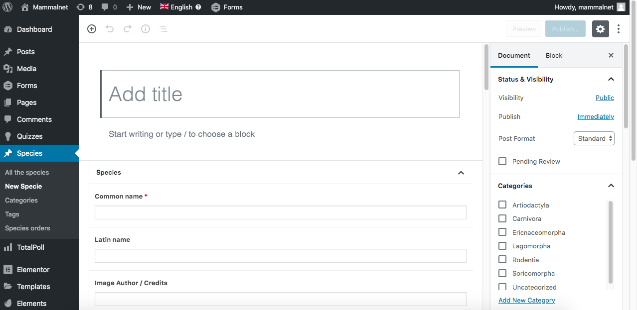
Task: Collapse the Species meta box
Action: (x=461, y=173)
